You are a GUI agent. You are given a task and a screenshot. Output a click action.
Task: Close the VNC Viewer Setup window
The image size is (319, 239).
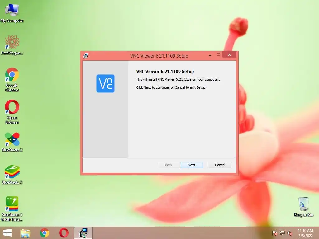pyautogui.click(x=230, y=55)
